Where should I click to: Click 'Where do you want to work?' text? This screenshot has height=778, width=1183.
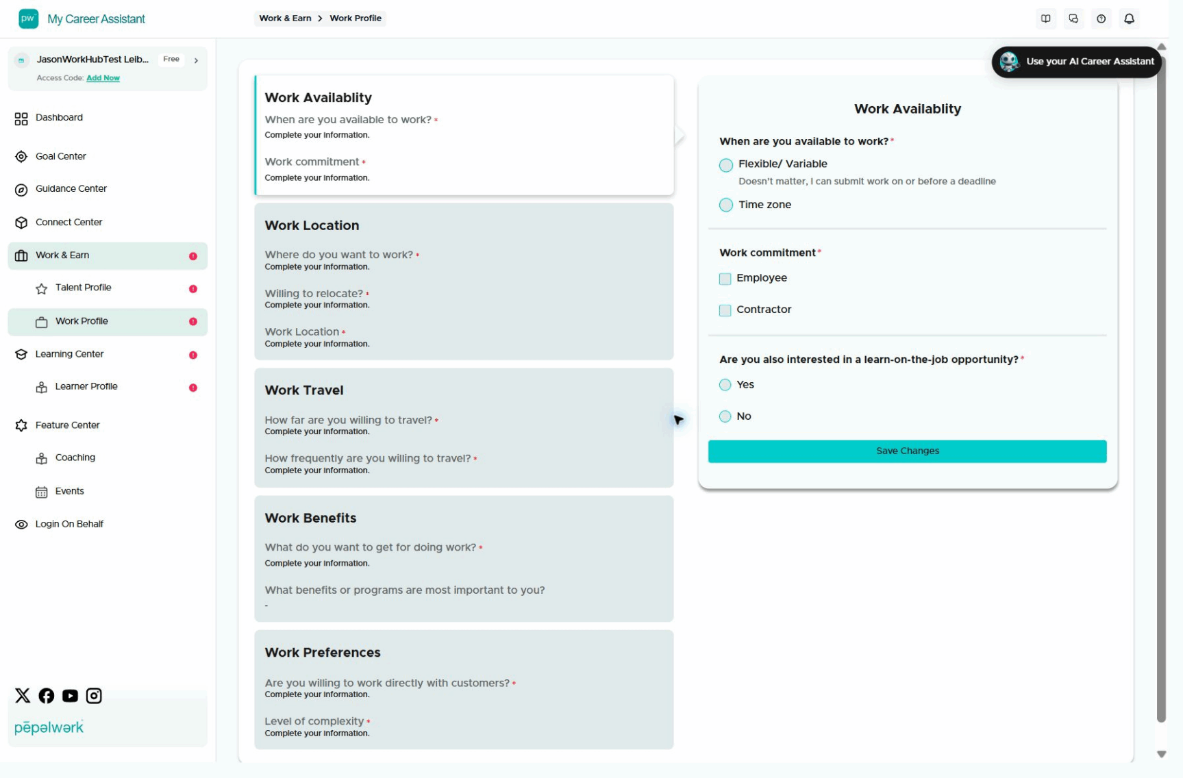tap(339, 255)
